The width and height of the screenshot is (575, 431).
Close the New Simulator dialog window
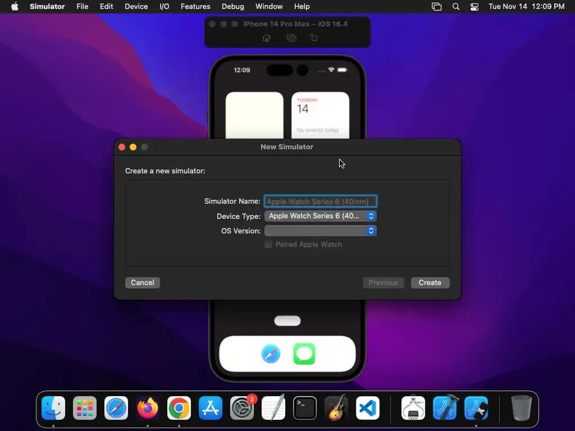coord(122,147)
